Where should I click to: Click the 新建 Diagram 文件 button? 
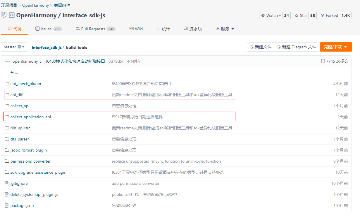297,47
